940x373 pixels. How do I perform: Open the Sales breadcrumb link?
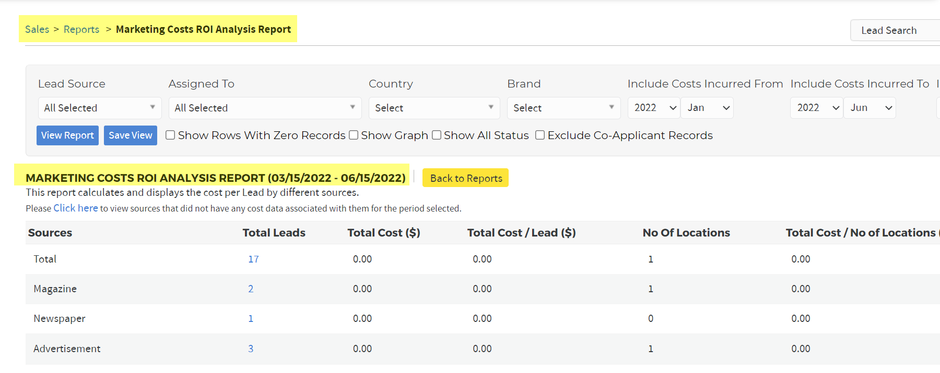tap(37, 29)
